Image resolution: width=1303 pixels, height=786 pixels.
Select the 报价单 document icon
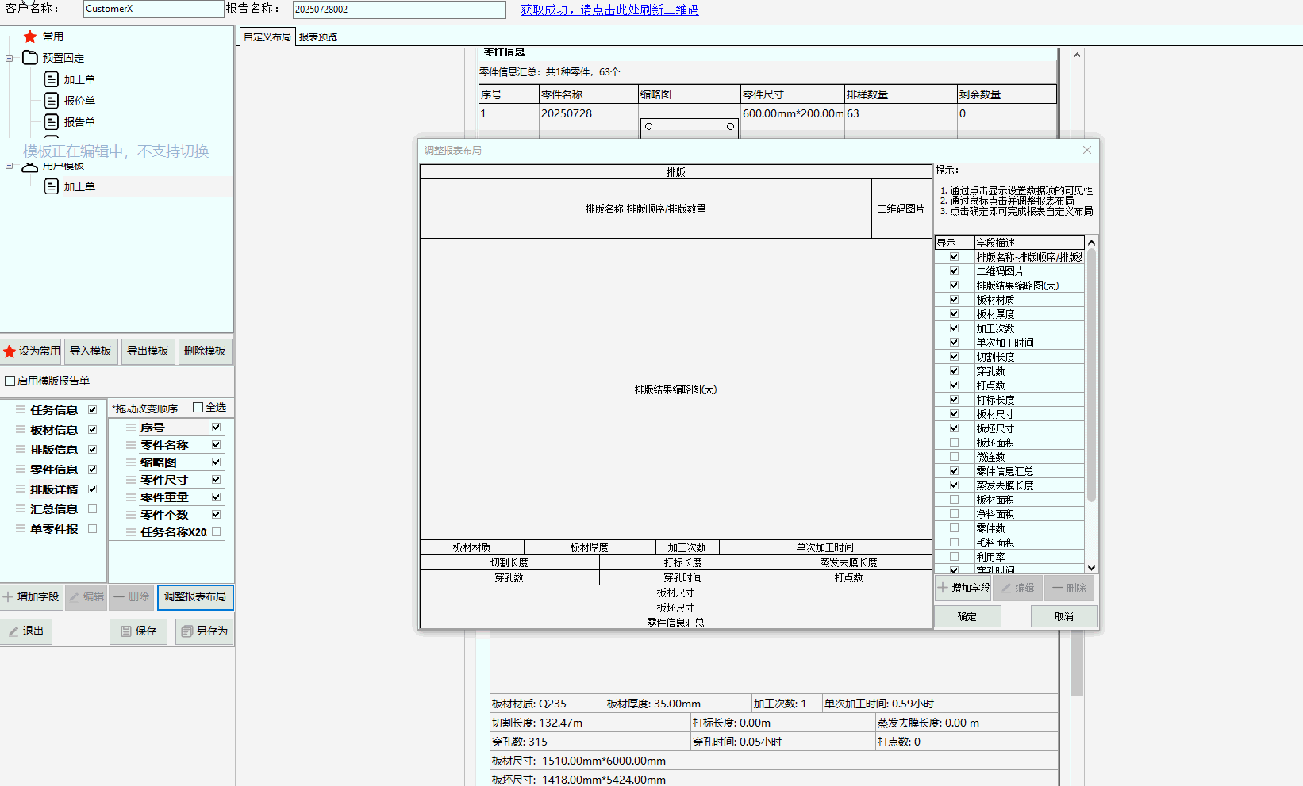[52, 101]
